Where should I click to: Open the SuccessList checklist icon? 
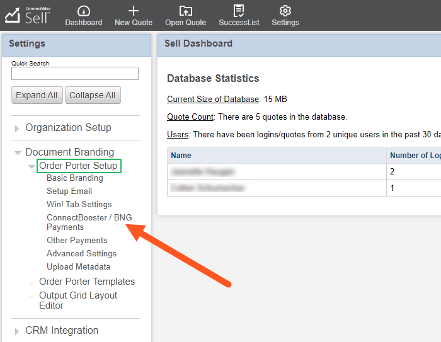(x=239, y=11)
